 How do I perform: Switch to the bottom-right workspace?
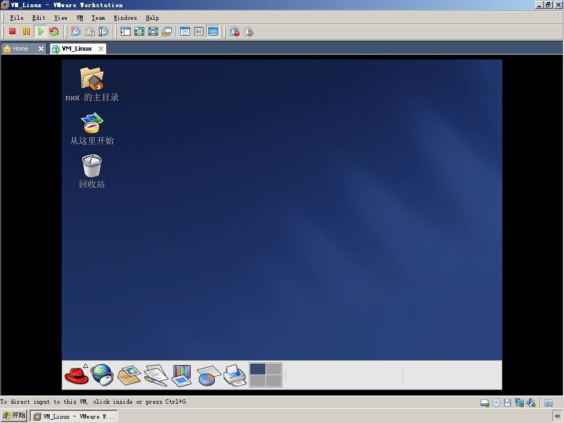coord(274,381)
